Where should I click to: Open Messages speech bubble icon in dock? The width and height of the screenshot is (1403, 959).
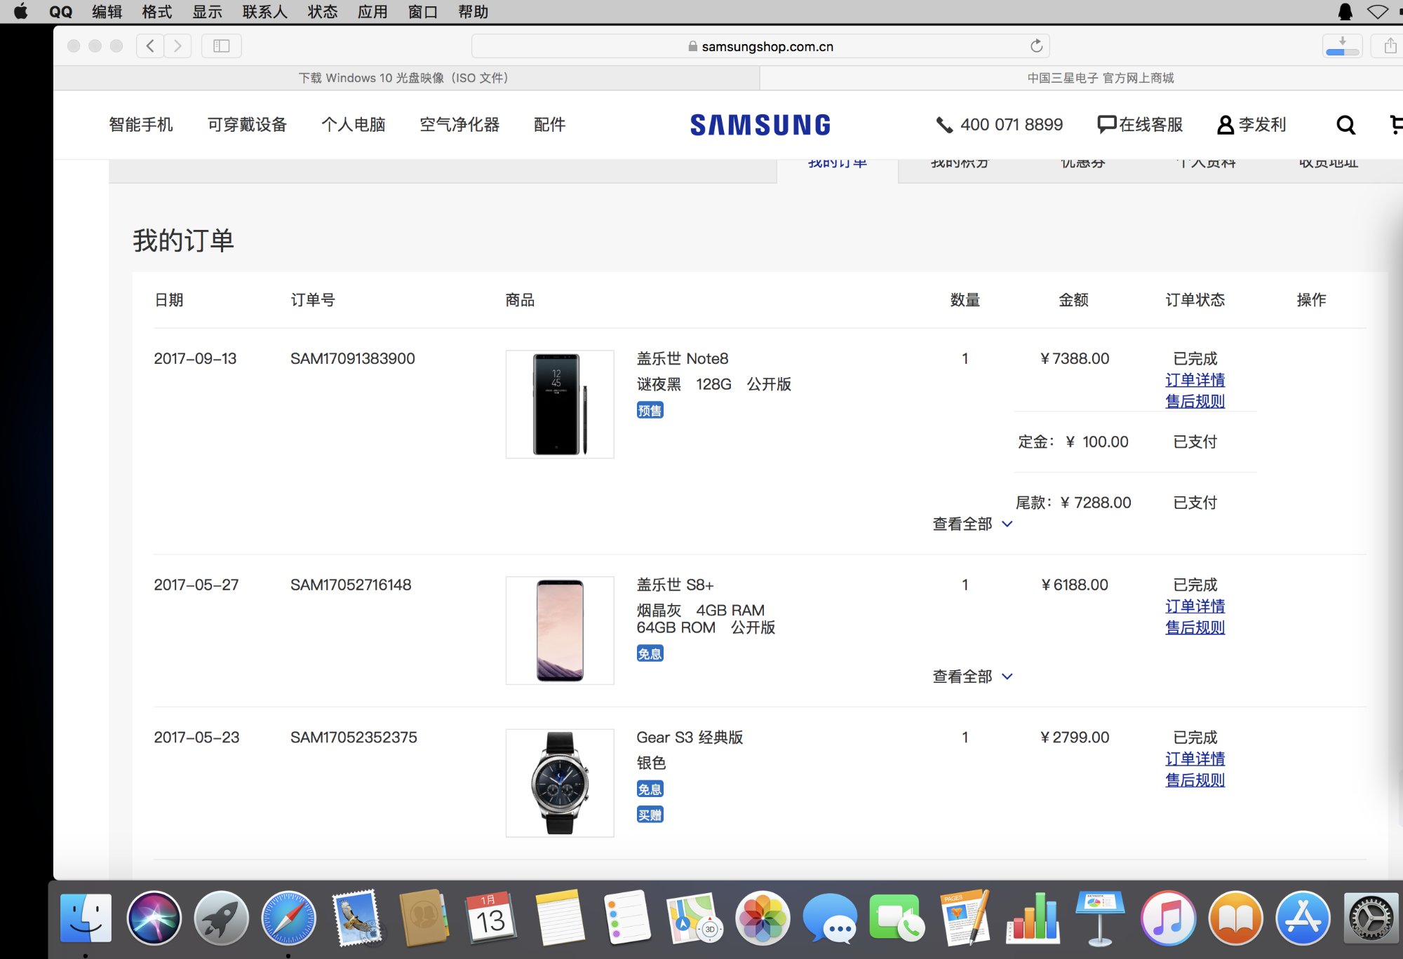click(x=829, y=918)
